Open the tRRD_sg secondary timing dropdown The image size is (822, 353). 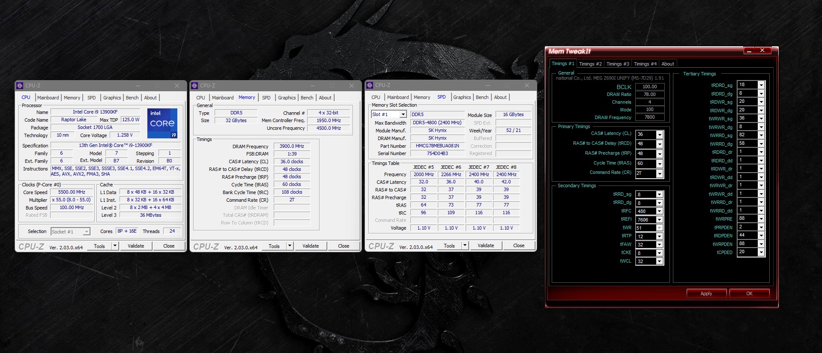[x=660, y=194]
